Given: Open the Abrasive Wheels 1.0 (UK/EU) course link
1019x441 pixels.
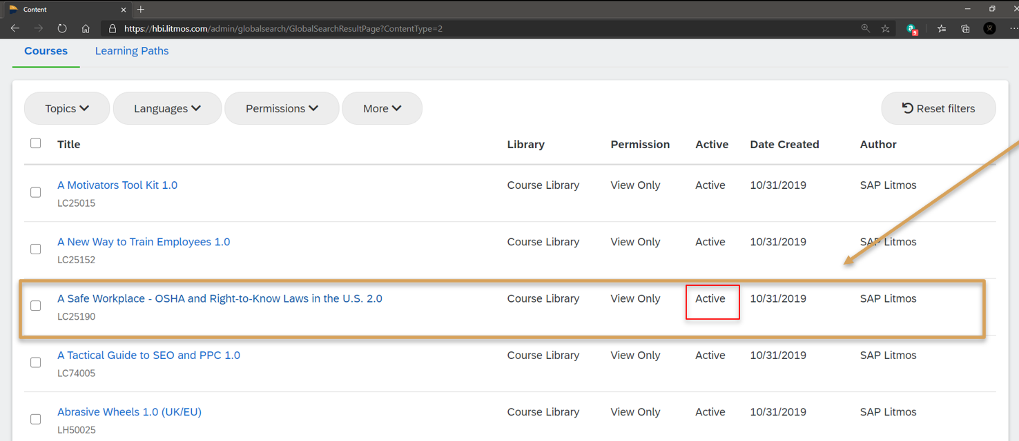Looking at the screenshot, I should pos(129,412).
